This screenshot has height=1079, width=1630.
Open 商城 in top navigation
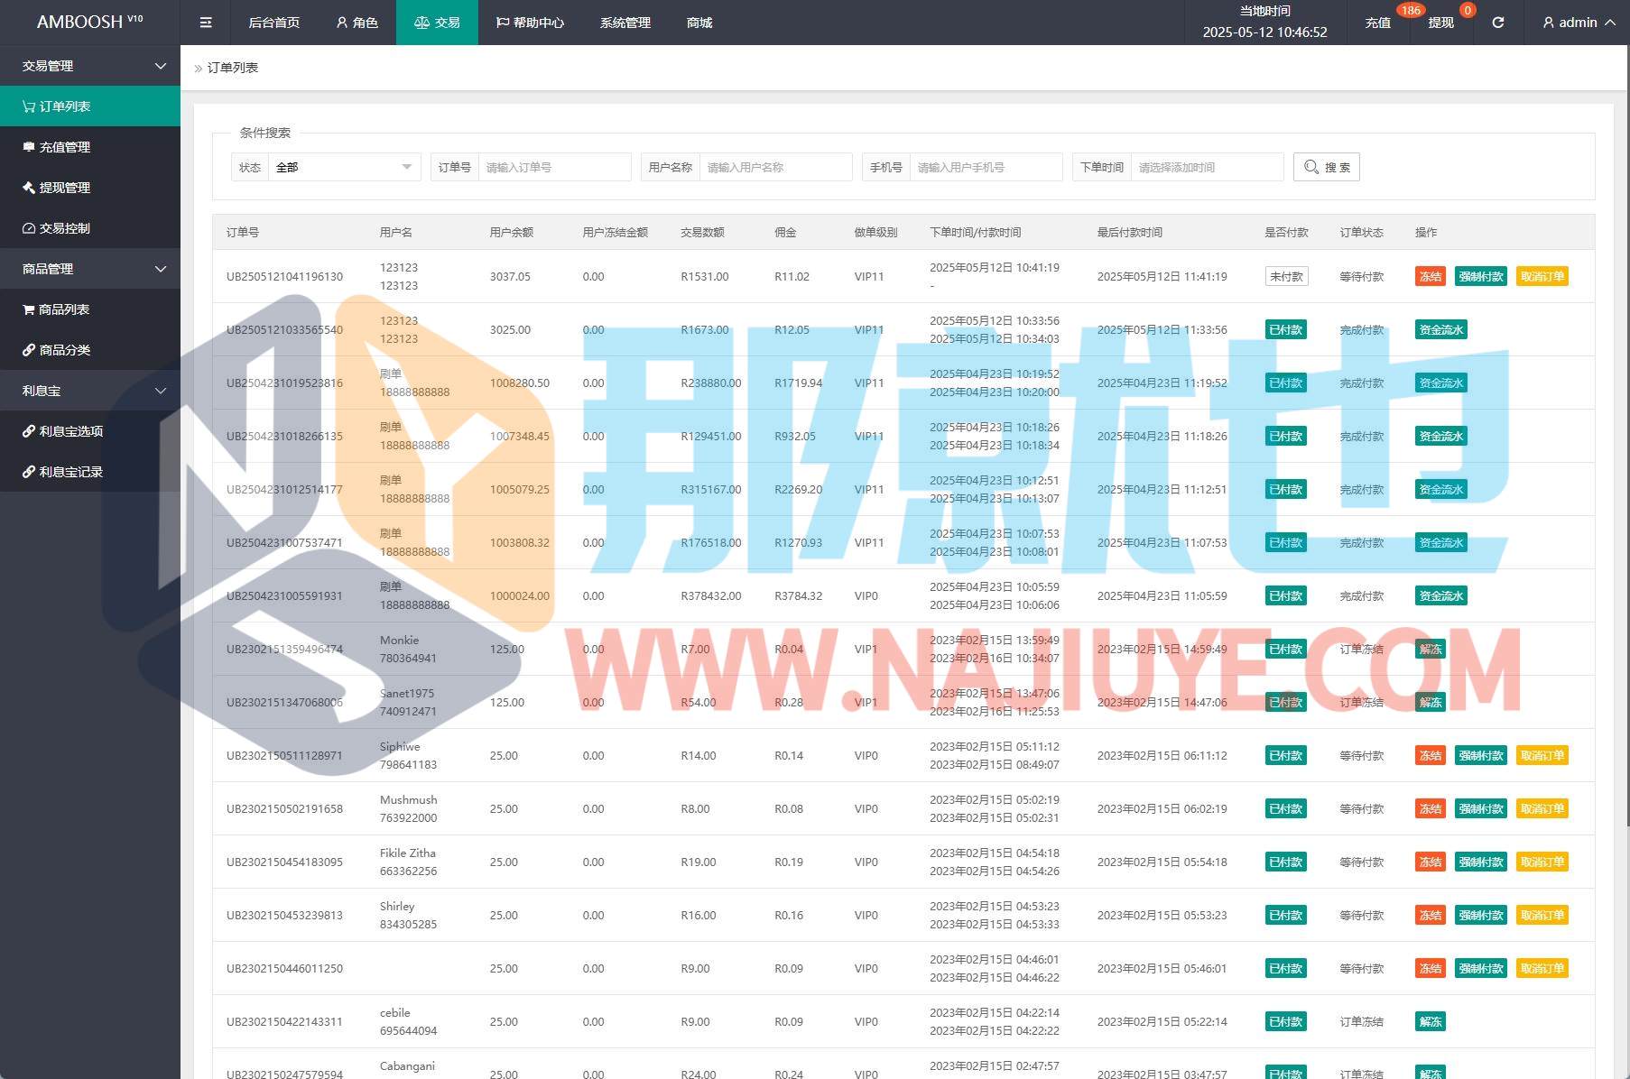point(699,23)
